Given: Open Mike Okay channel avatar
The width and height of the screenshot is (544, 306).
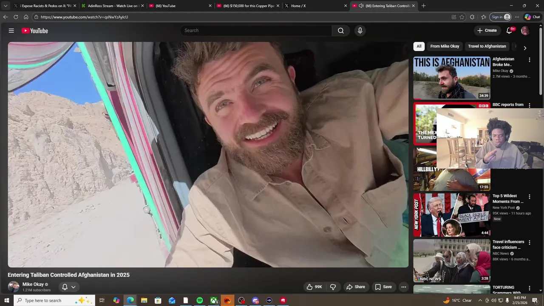Looking at the screenshot, I should 14,286.
